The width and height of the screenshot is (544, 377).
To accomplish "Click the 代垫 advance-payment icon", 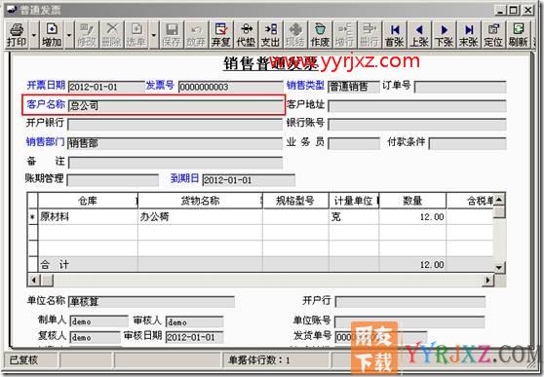I will [246, 35].
